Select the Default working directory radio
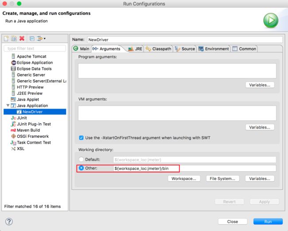This screenshot has width=288, height=231. (81, 159)
